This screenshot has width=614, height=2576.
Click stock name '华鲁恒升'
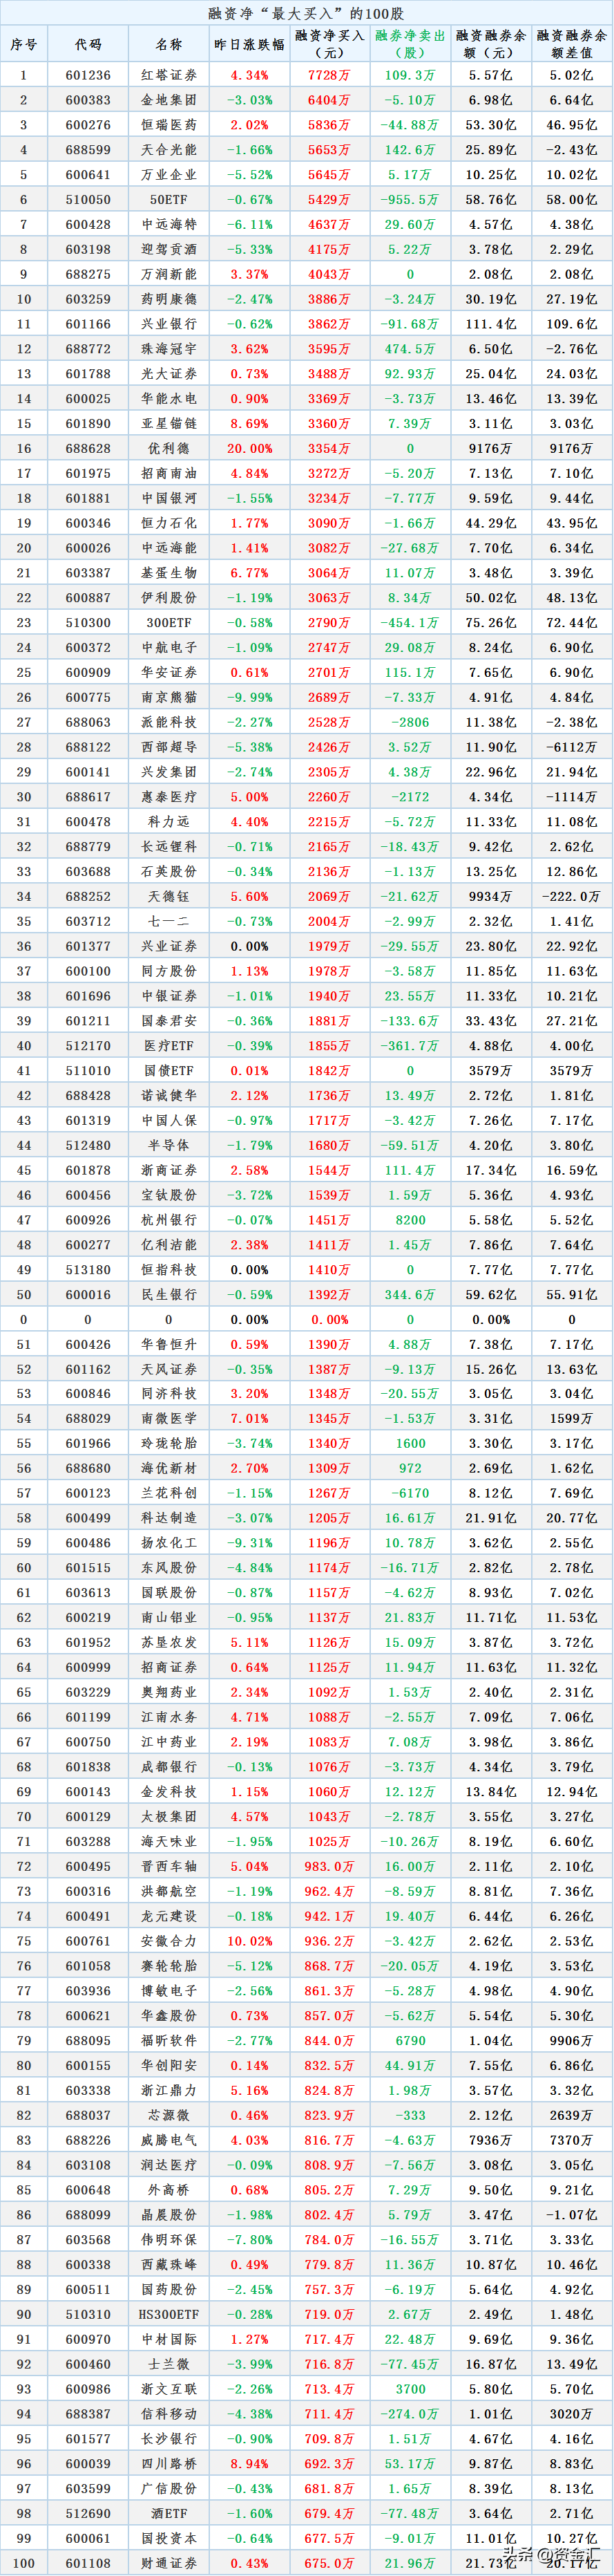coord(169,1344)
